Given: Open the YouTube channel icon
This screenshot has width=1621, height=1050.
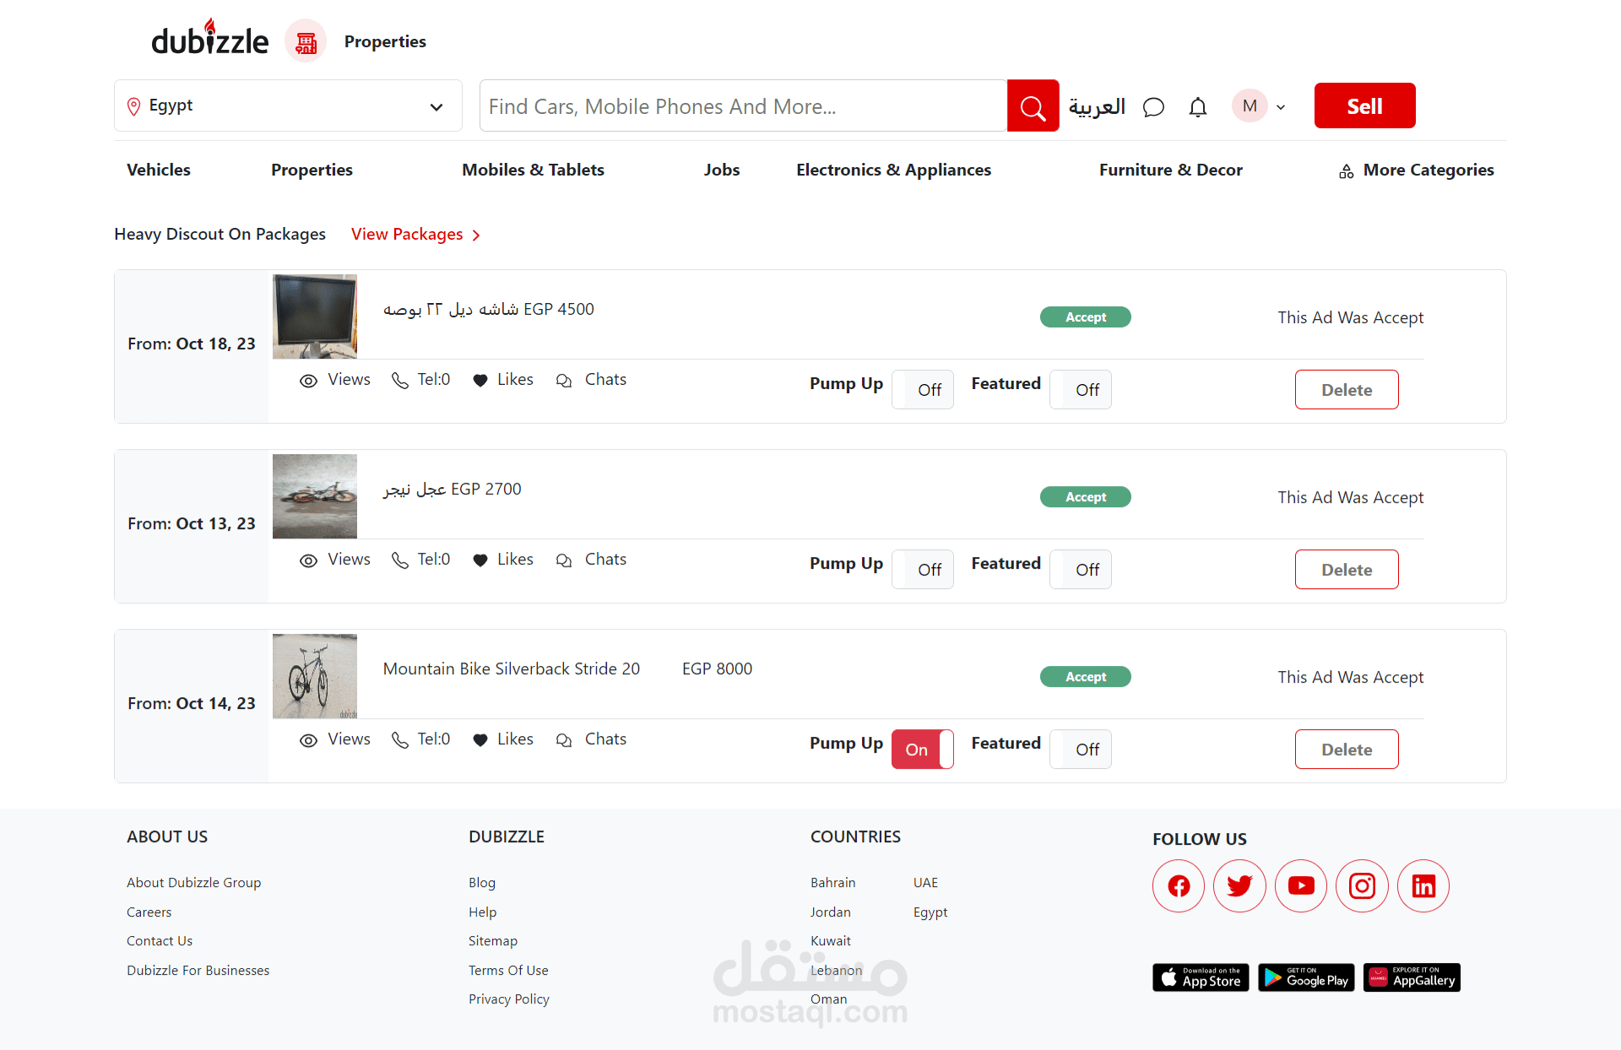Looking at the screenshot, I should click(x=1301, y=886).
